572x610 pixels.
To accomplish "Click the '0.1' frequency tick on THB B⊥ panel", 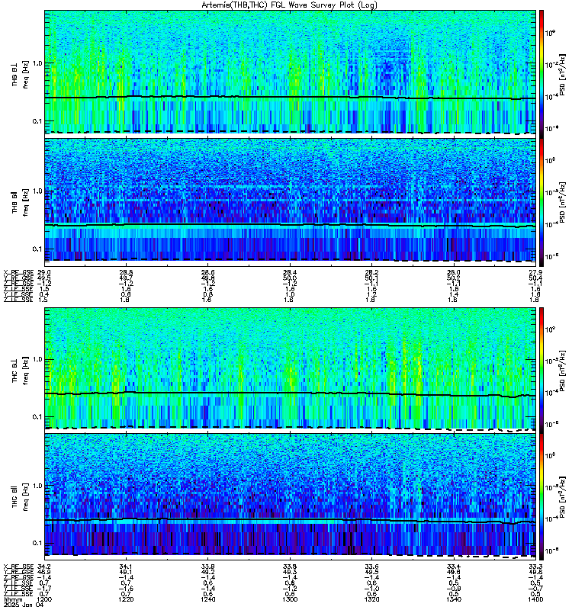I will click(37, 121).
